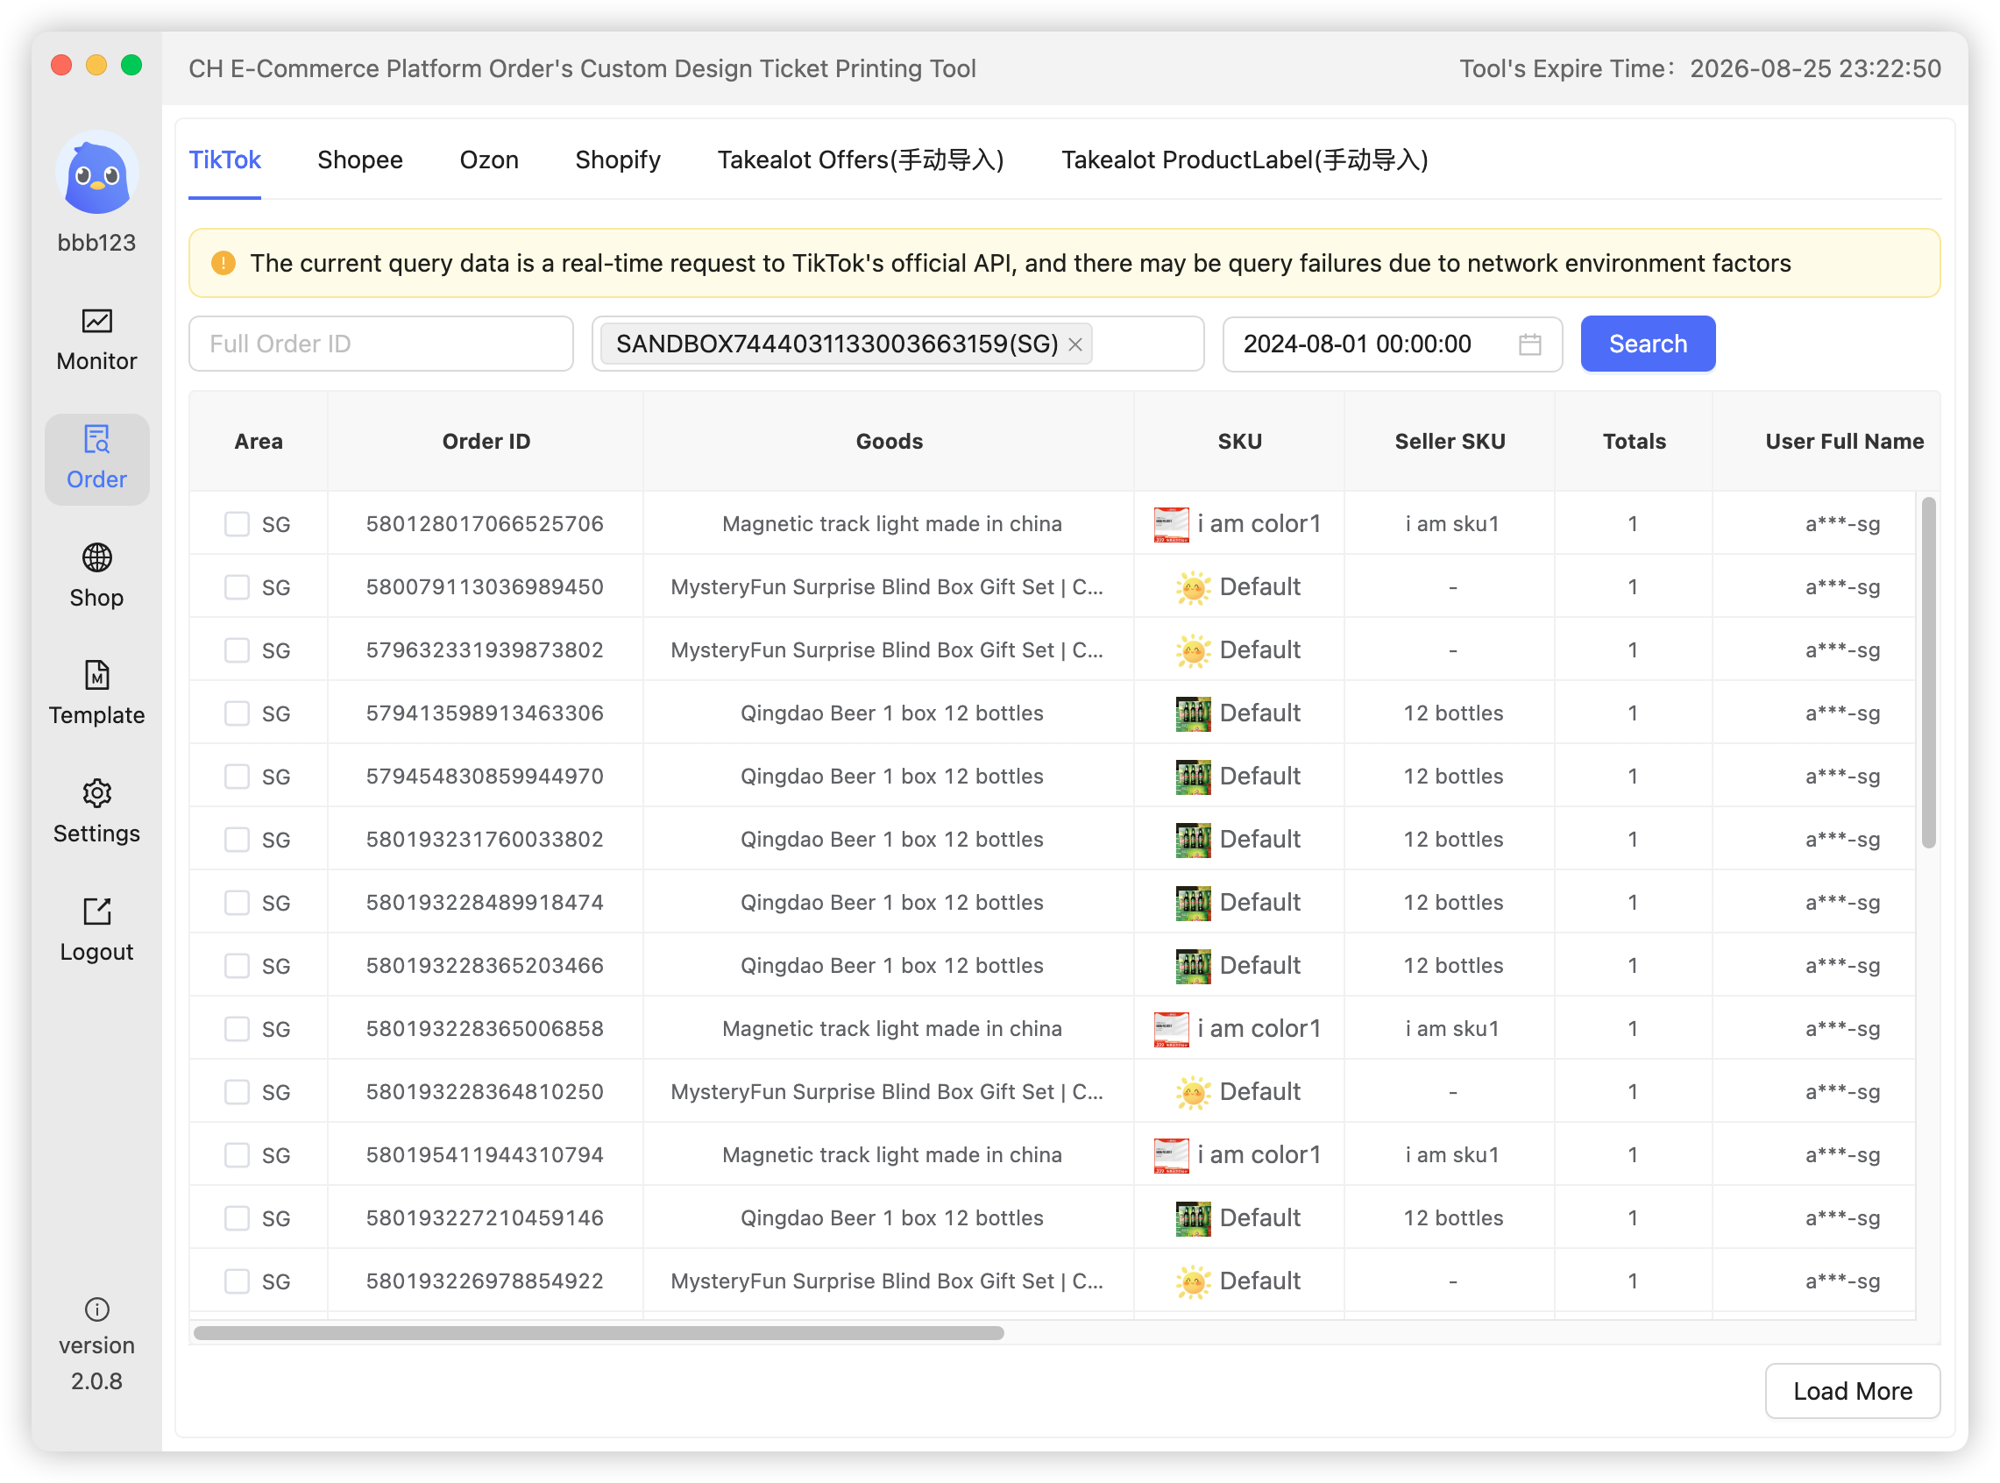This screenshot has height=1483, width=2000.
Task: Open SKU thumbnail for order 580193228365203466
Action: [1194, 967]
